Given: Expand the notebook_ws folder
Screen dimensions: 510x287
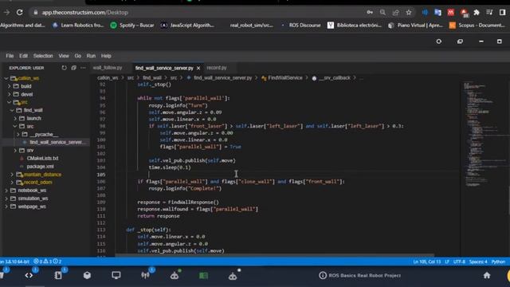Looking at the screenshot, I should click(x=6, y=191).
